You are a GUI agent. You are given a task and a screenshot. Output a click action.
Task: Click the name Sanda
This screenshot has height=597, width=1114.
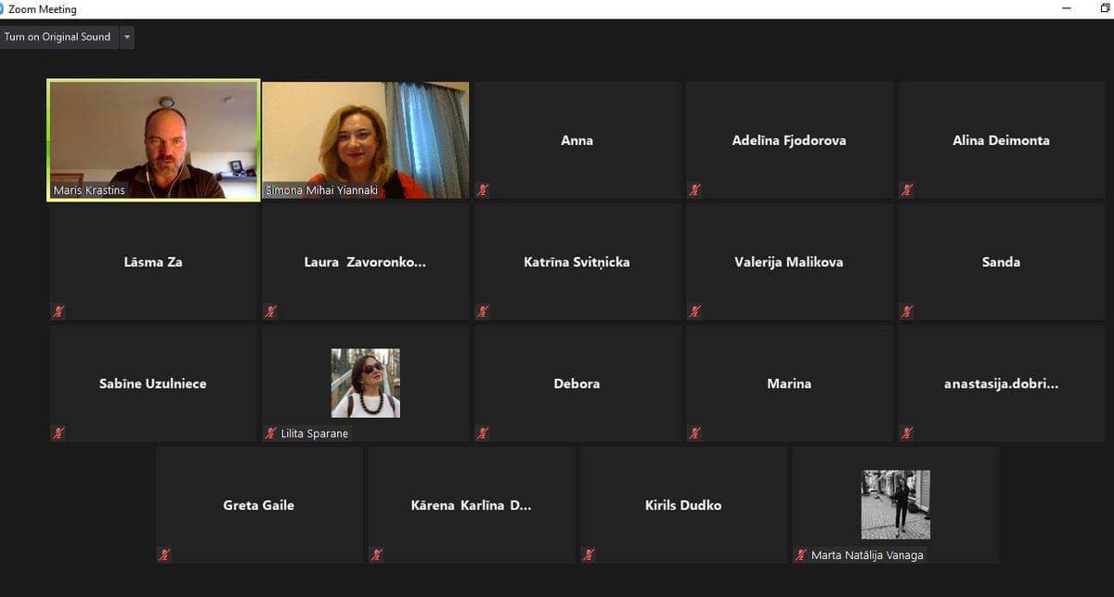point(1001,262)
